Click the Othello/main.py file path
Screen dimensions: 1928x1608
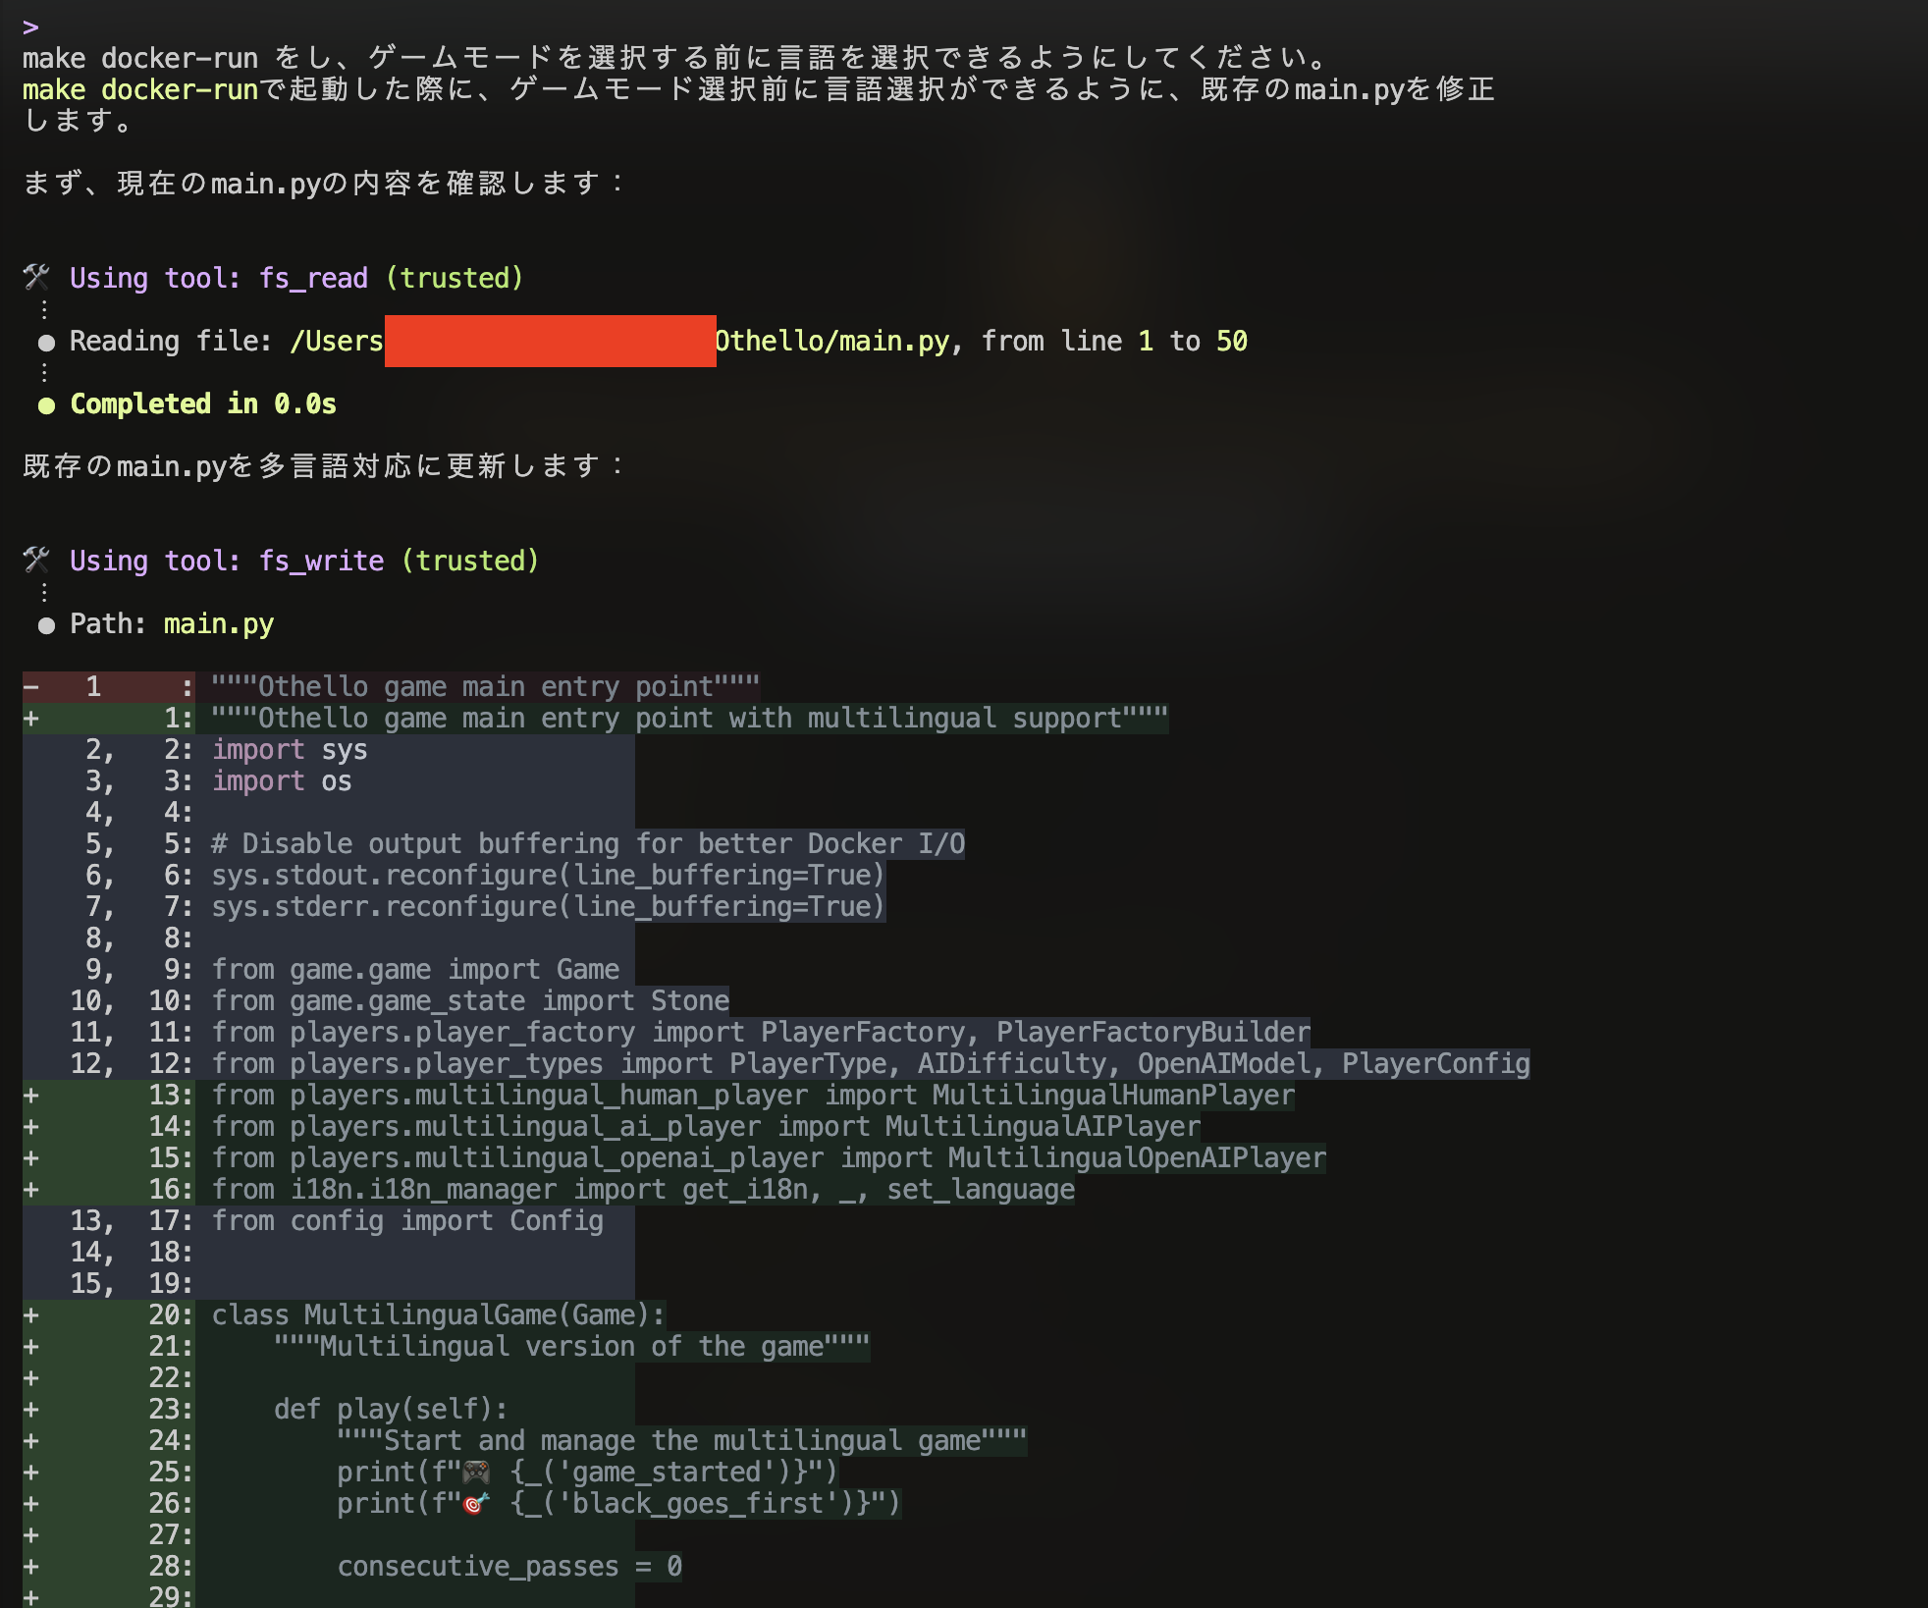[x=832, y=341]
